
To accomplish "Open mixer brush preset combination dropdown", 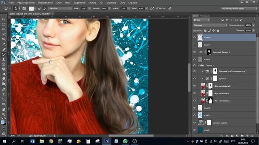I will 60,8.
